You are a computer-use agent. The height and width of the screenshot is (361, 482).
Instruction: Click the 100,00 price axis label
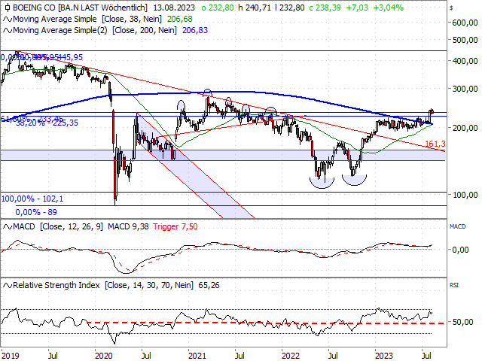465,195
